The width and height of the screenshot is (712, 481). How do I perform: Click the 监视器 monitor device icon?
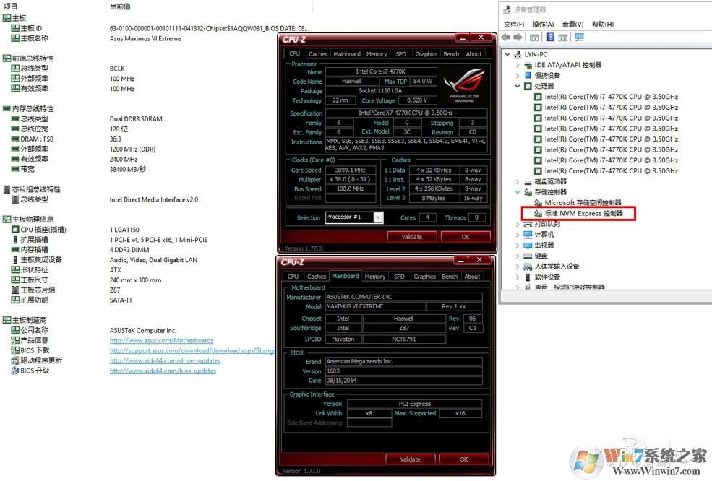point(527,246)
